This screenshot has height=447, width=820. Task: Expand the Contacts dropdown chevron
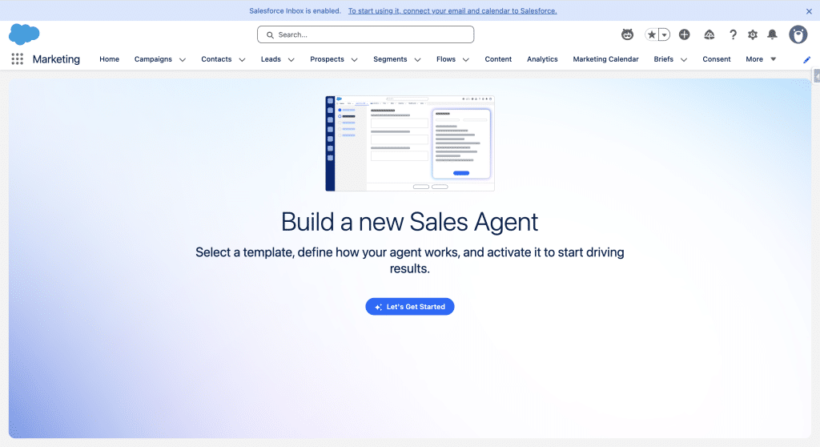pyautogui.click(x=242, y=59)
